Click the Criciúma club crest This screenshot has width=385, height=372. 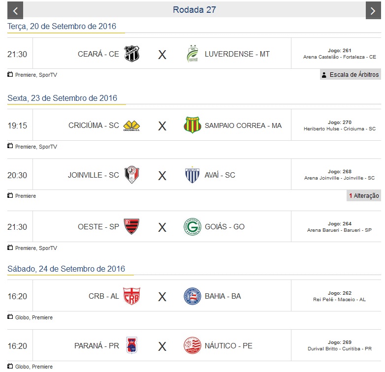pyautogui.click(x=131, y=125)
